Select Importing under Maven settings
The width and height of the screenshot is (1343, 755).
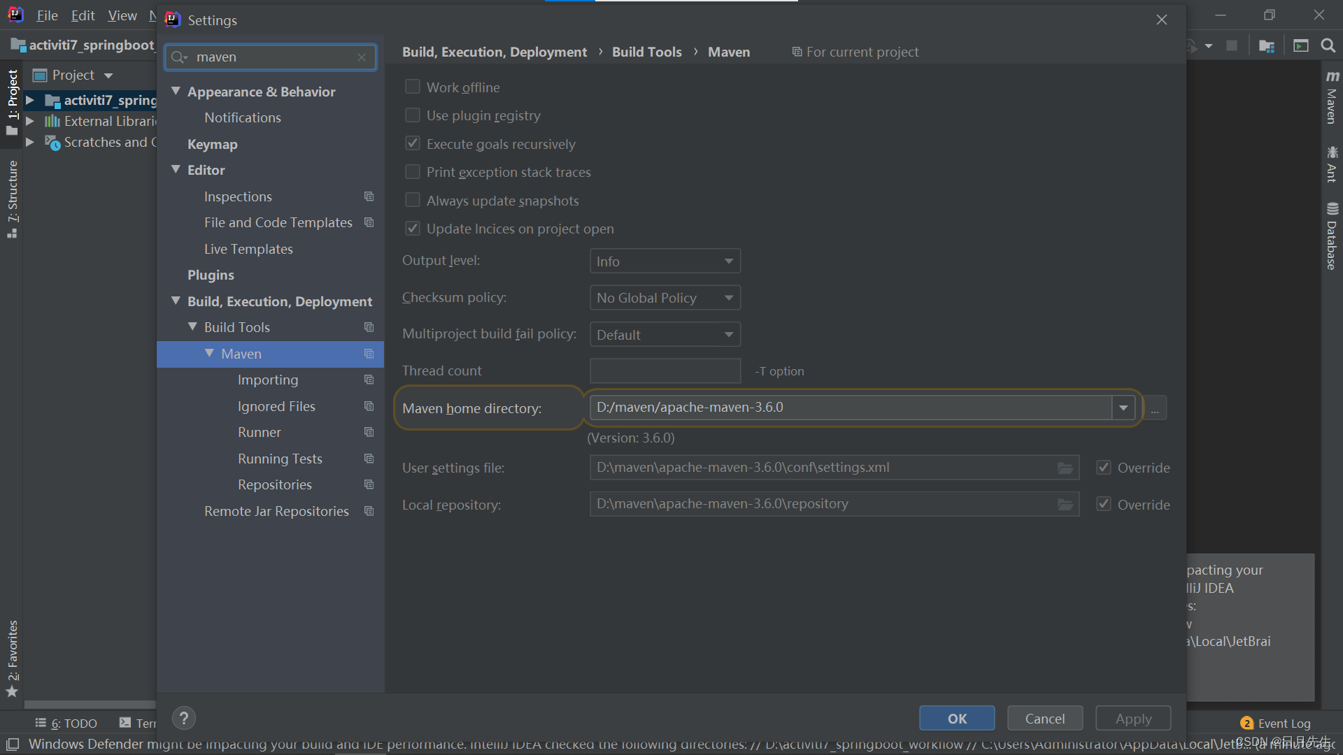267,380
